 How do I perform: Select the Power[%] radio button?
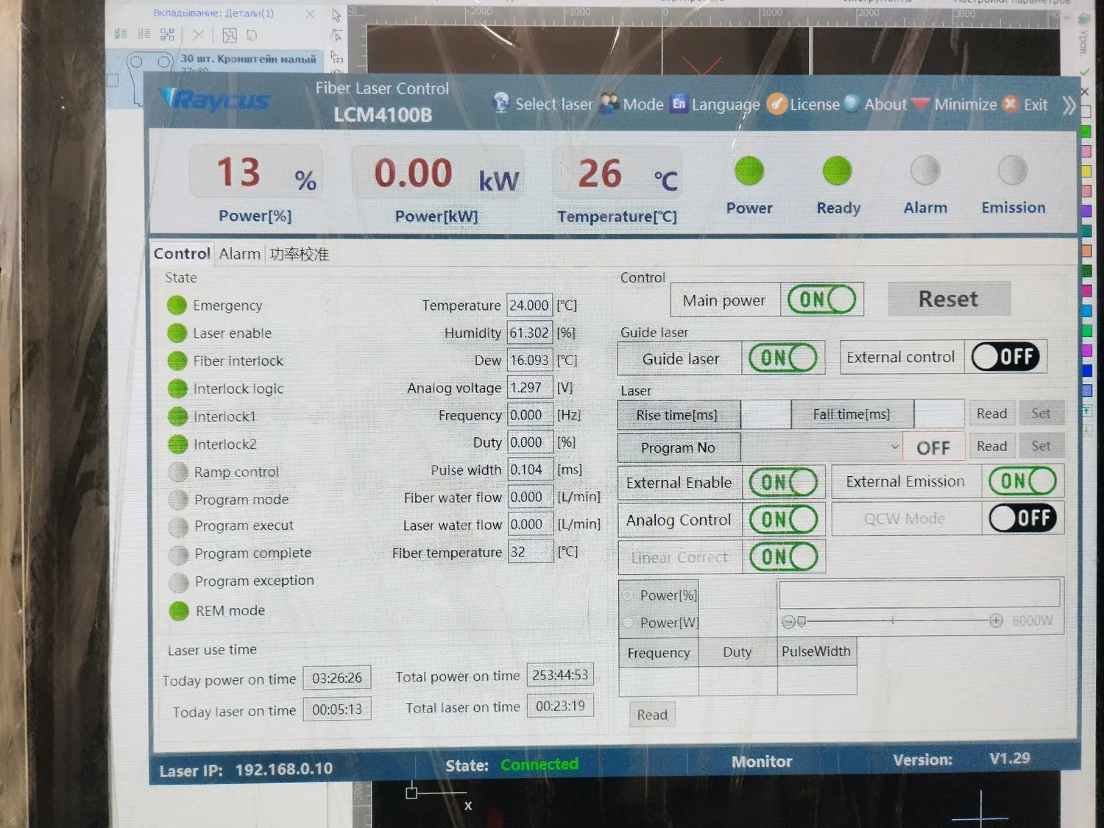point(628,595)
